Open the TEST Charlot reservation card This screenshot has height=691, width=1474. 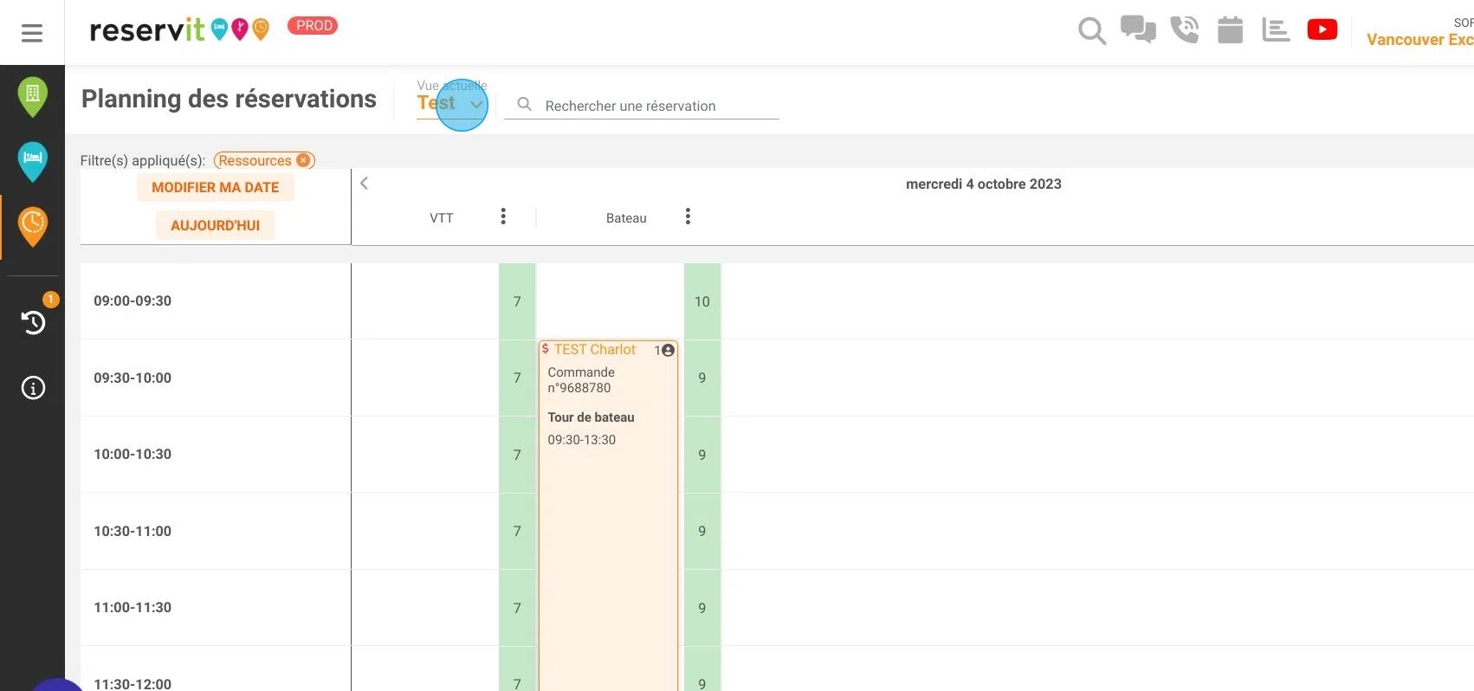pos(608,515)
